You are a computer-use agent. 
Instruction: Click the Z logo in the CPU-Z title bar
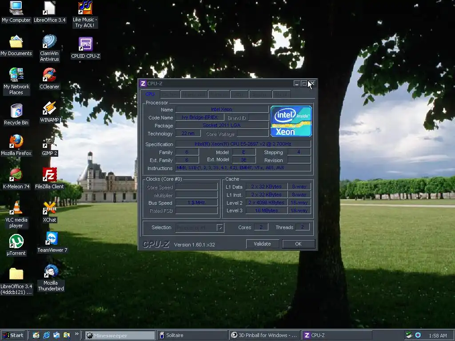[x=143, y=83]
